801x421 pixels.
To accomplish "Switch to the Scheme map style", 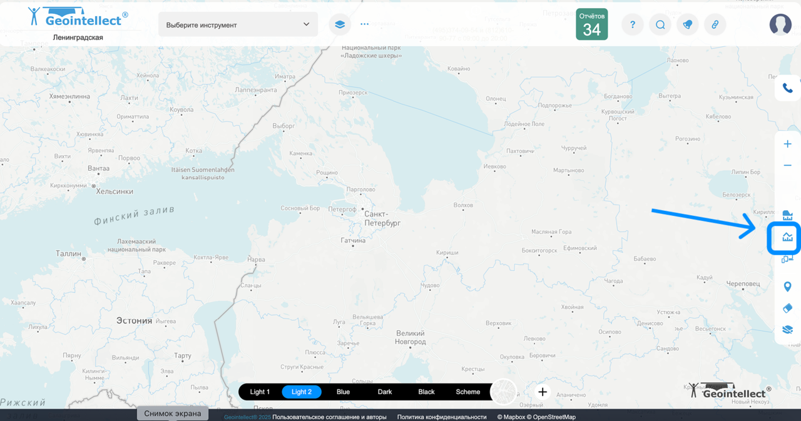I will (x=467, y=392).
